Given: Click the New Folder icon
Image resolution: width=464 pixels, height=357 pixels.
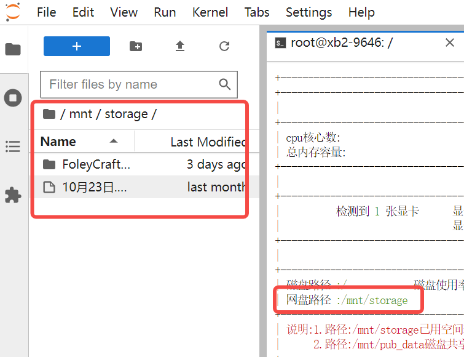Looking at the screenshot, I should click(136, 46).
